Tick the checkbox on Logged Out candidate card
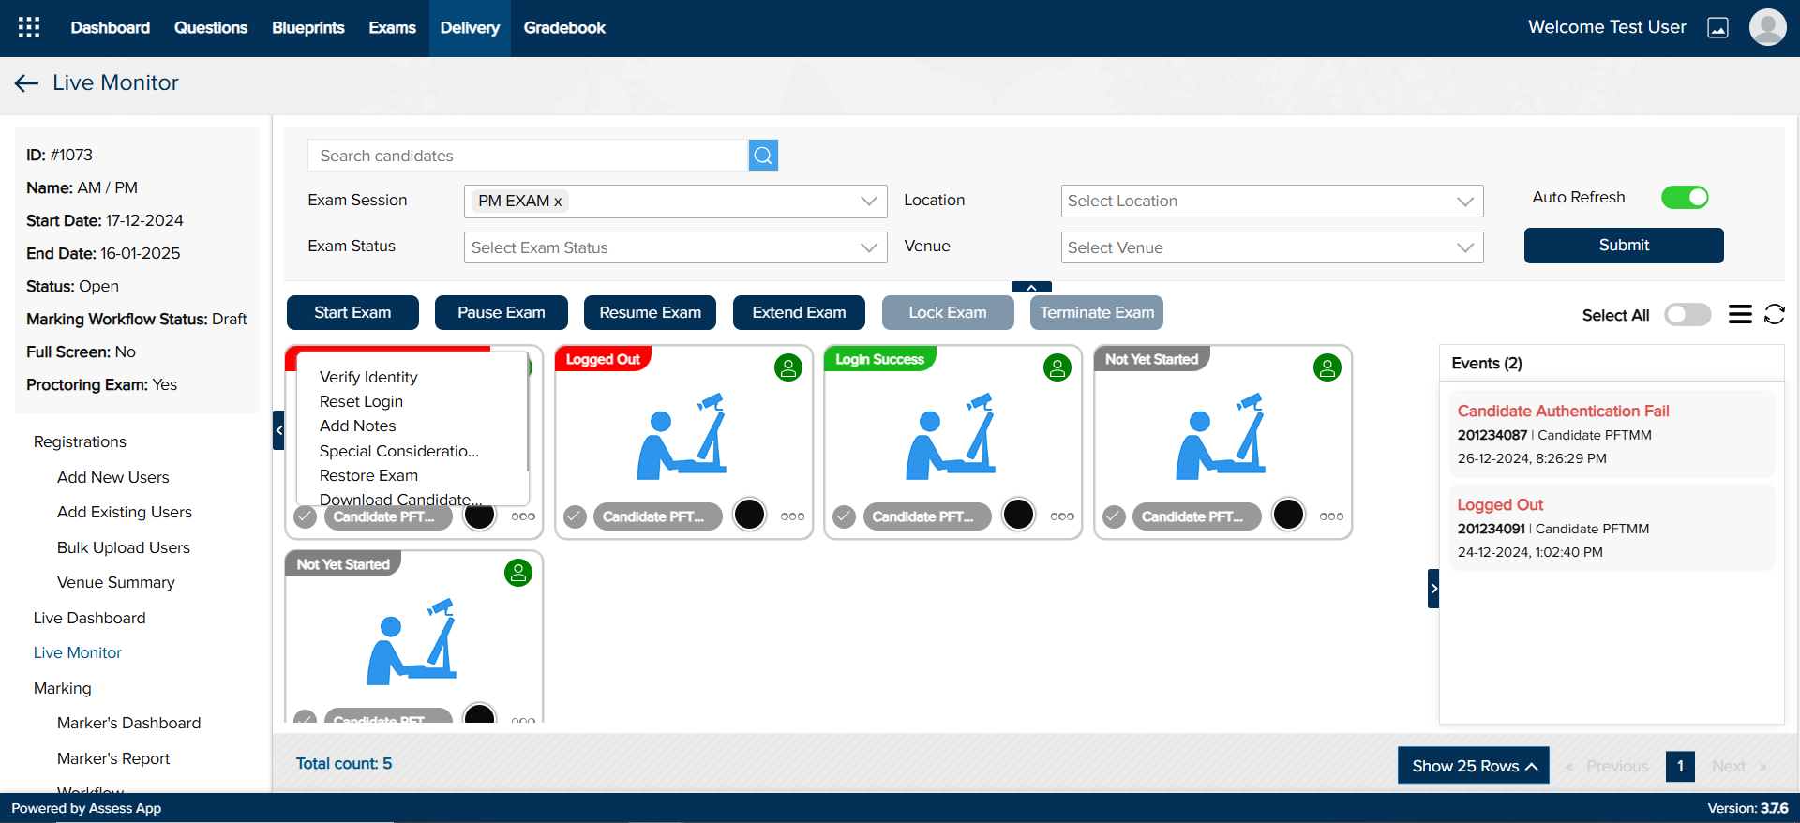Screen dimensions: 1800x823 576,516
